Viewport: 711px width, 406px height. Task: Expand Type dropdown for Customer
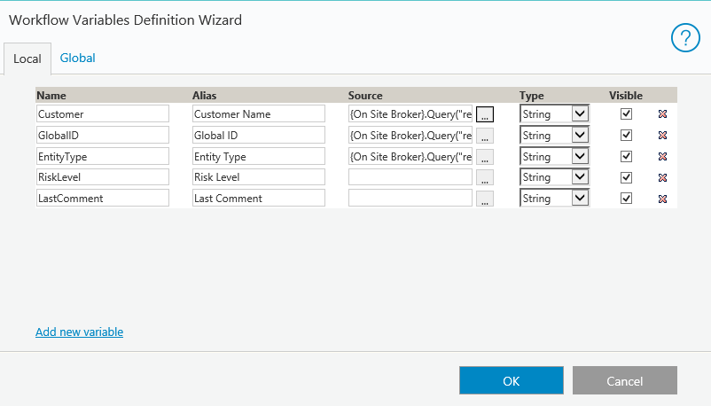(580, 113)
